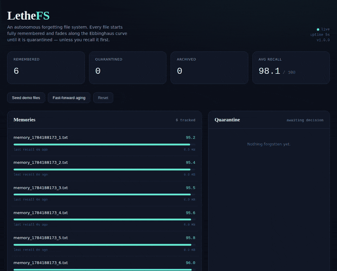Select file memory_1784188173_3.txt
Image resolution: width=337 pixels, height=271 pixels.
point(41,188)
